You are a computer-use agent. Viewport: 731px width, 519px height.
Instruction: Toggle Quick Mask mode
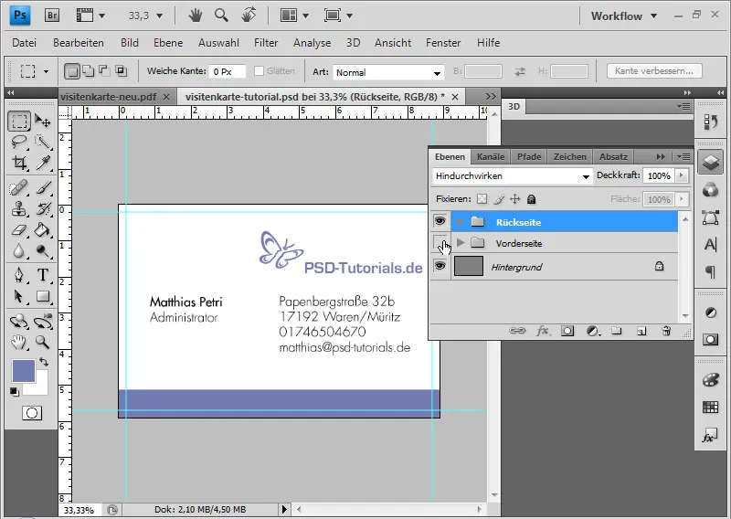pos(32,413)
